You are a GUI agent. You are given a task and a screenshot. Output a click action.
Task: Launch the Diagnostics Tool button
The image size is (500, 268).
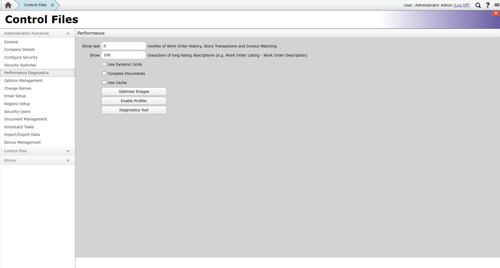(134, 110)
